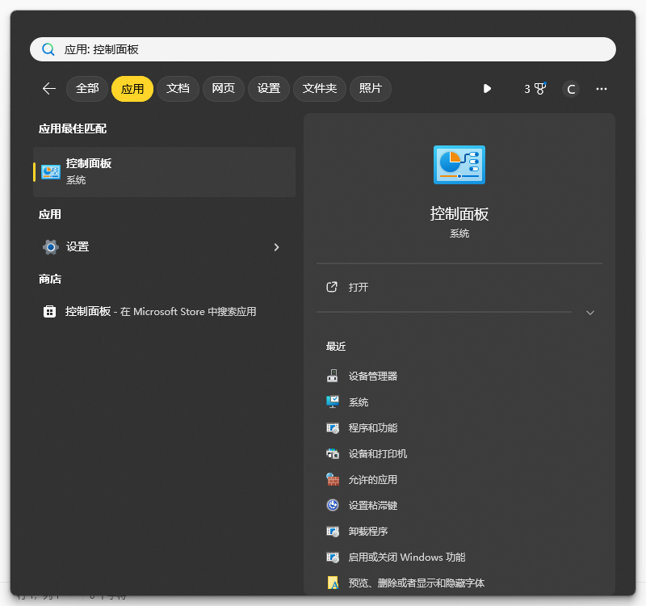The height and width of the screenshot is (606, 646).
Task: Click the large 控制面板 preview icon
Action: coord(459,165)
